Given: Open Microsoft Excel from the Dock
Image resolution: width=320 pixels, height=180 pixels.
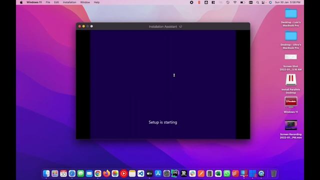Looking at the screenshot, I should click(x=218, y=173).
